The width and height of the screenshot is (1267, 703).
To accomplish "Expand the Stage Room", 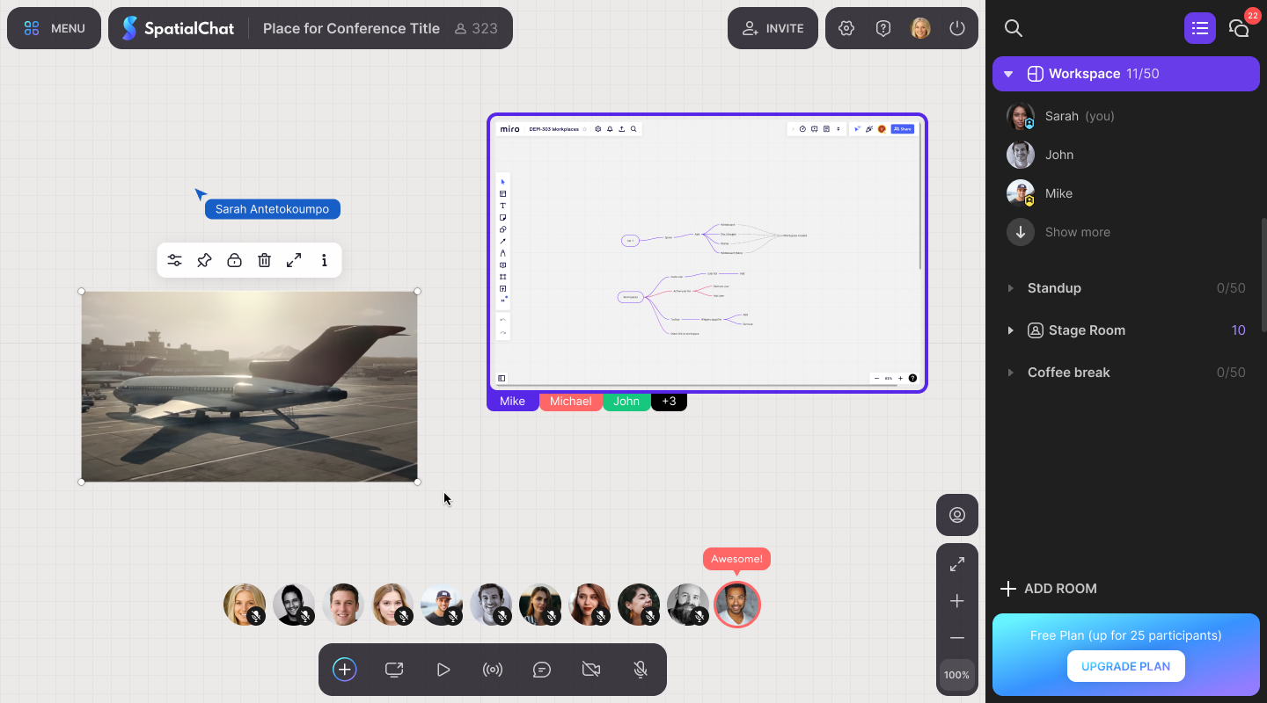I will (x=1010, y=330).
